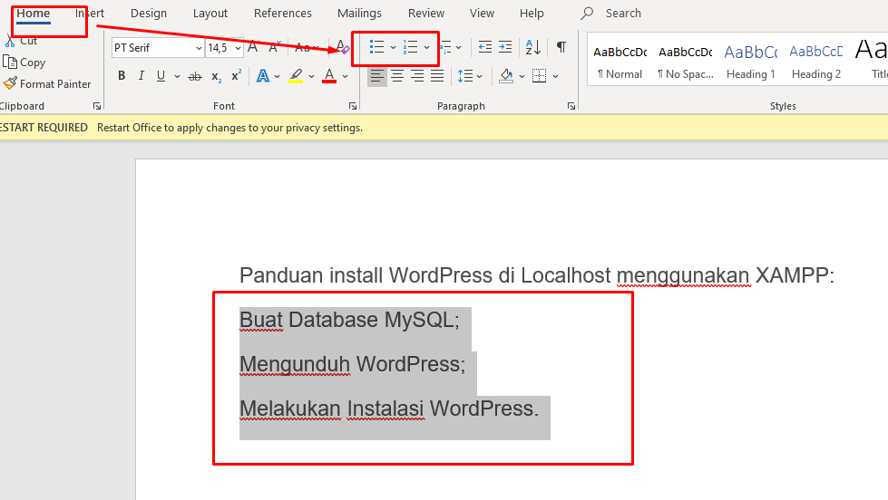888x500 pixels.
Task: Expand the Line Spacing dropdown arrow
Action: [x=479, y=76]
